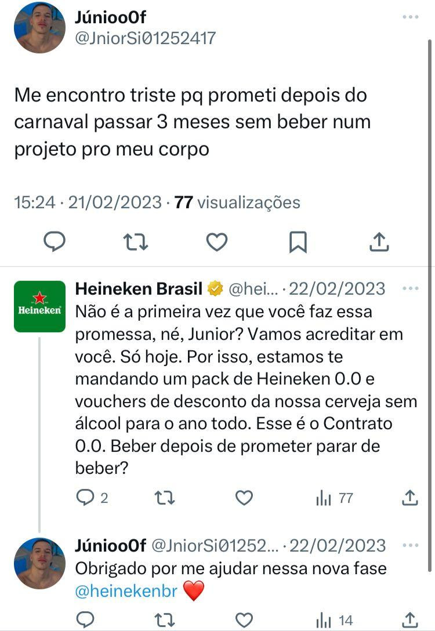Share the main tweet

tap(379, 241)
